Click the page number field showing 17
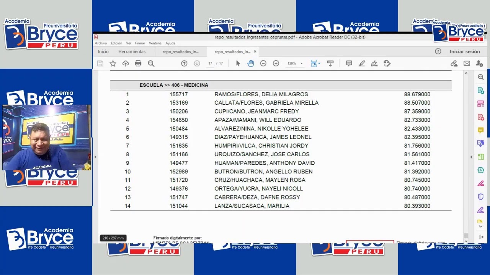 coord(210,63)
